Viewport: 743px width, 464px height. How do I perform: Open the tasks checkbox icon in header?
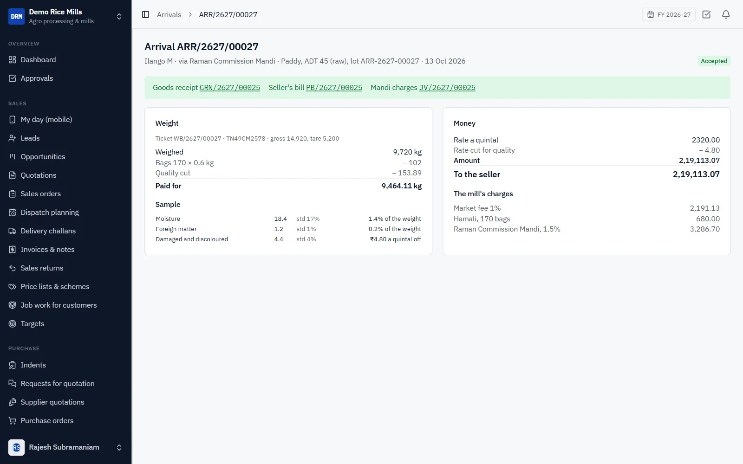pos(706,14)
